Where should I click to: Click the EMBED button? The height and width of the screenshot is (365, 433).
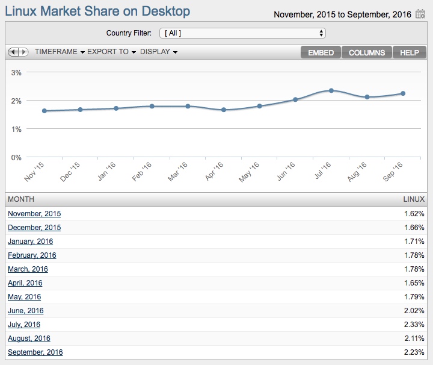pyautogui.click(x=321, y=52)
